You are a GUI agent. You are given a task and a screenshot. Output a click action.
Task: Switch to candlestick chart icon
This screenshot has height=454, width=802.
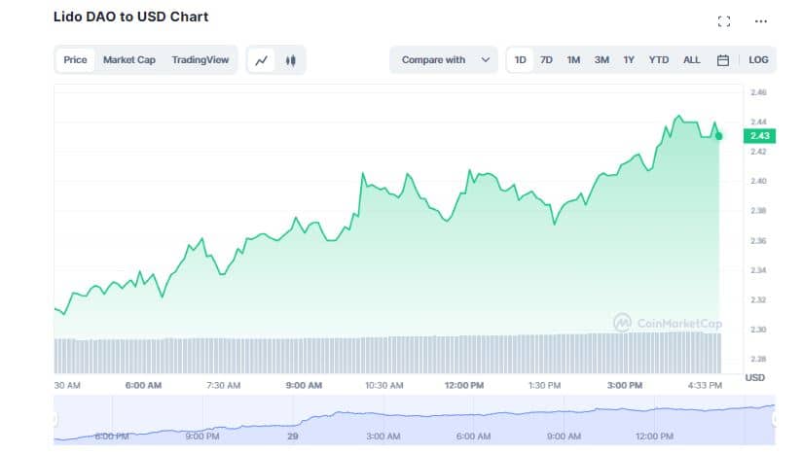tap(290, 60)
